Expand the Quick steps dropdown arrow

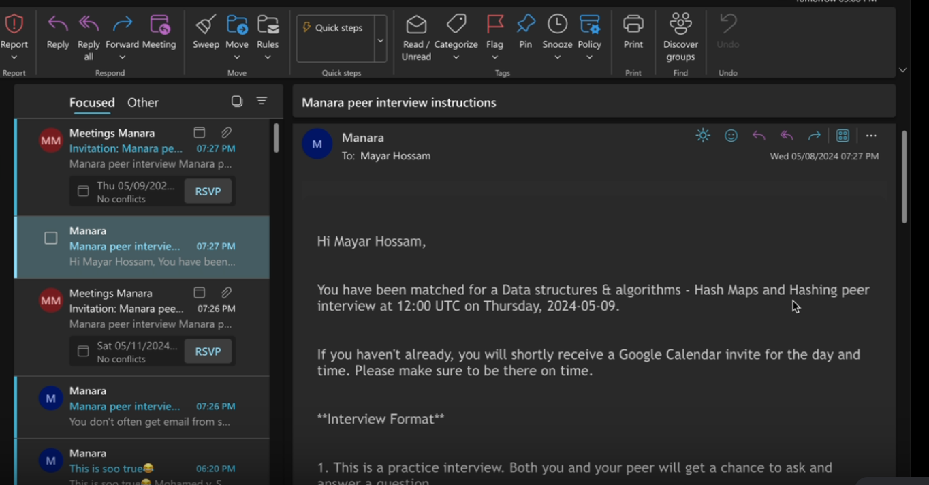click(381, 40)
